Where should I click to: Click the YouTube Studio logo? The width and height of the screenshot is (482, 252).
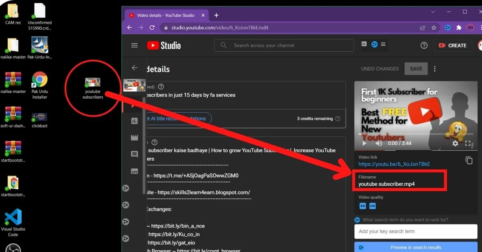tap(164, 45)
